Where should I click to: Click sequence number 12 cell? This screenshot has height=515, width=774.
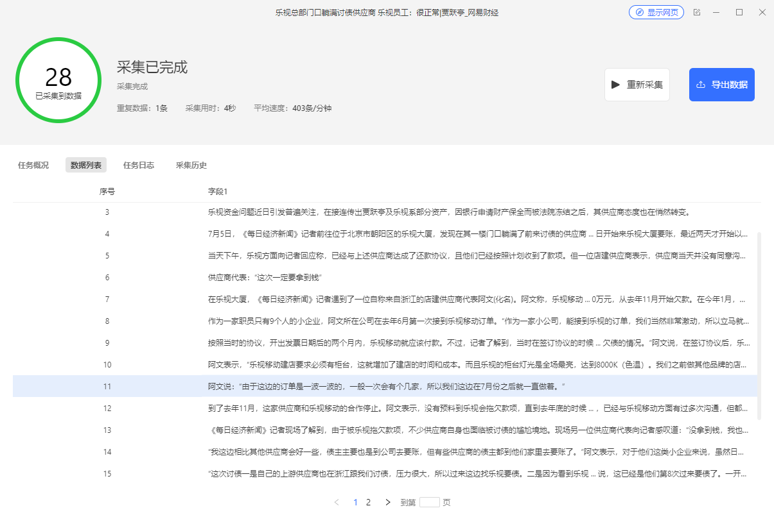[107, 408]
